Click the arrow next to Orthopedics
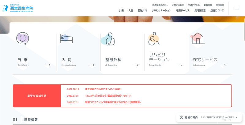This screenshot has height=125, width=245. tap(135, 65)
